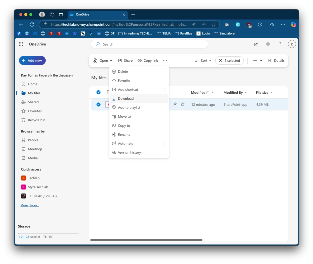
Task: Open the browser profile avatar icon
Action: click(x=42, y=14)
